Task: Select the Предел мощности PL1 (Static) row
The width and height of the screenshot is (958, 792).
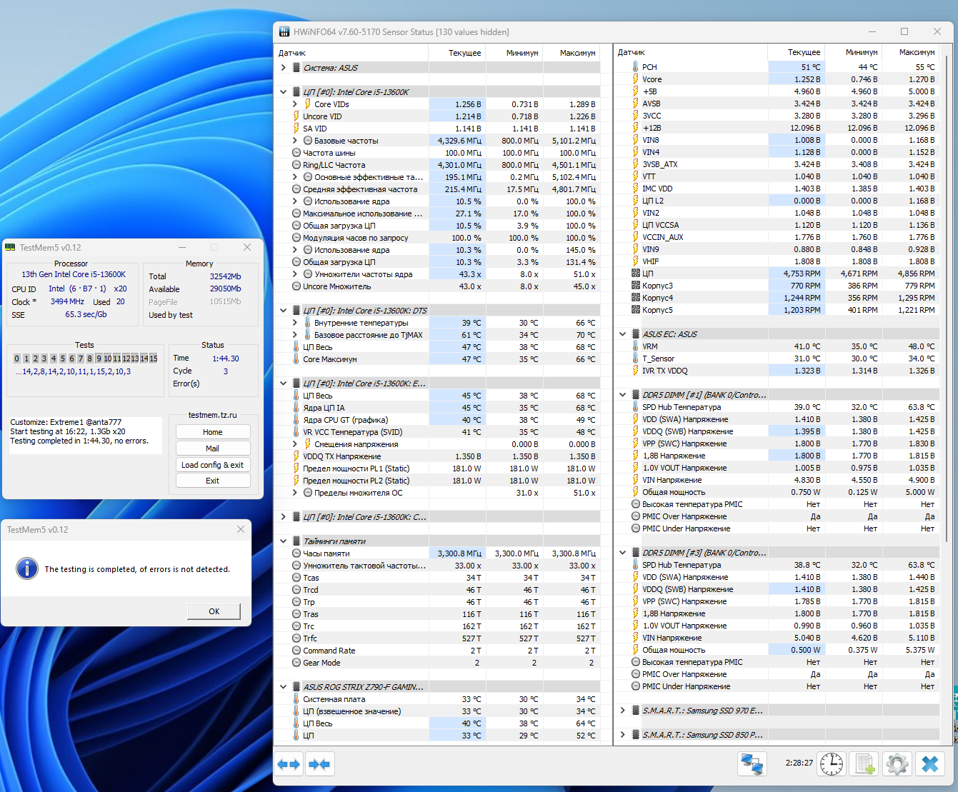Action: click(437, 468)
